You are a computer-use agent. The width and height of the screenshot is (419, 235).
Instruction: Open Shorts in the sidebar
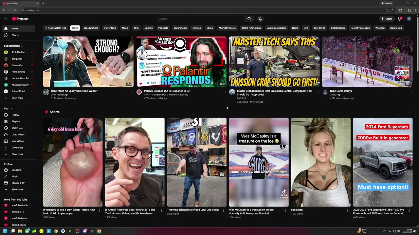click(18, 35)
